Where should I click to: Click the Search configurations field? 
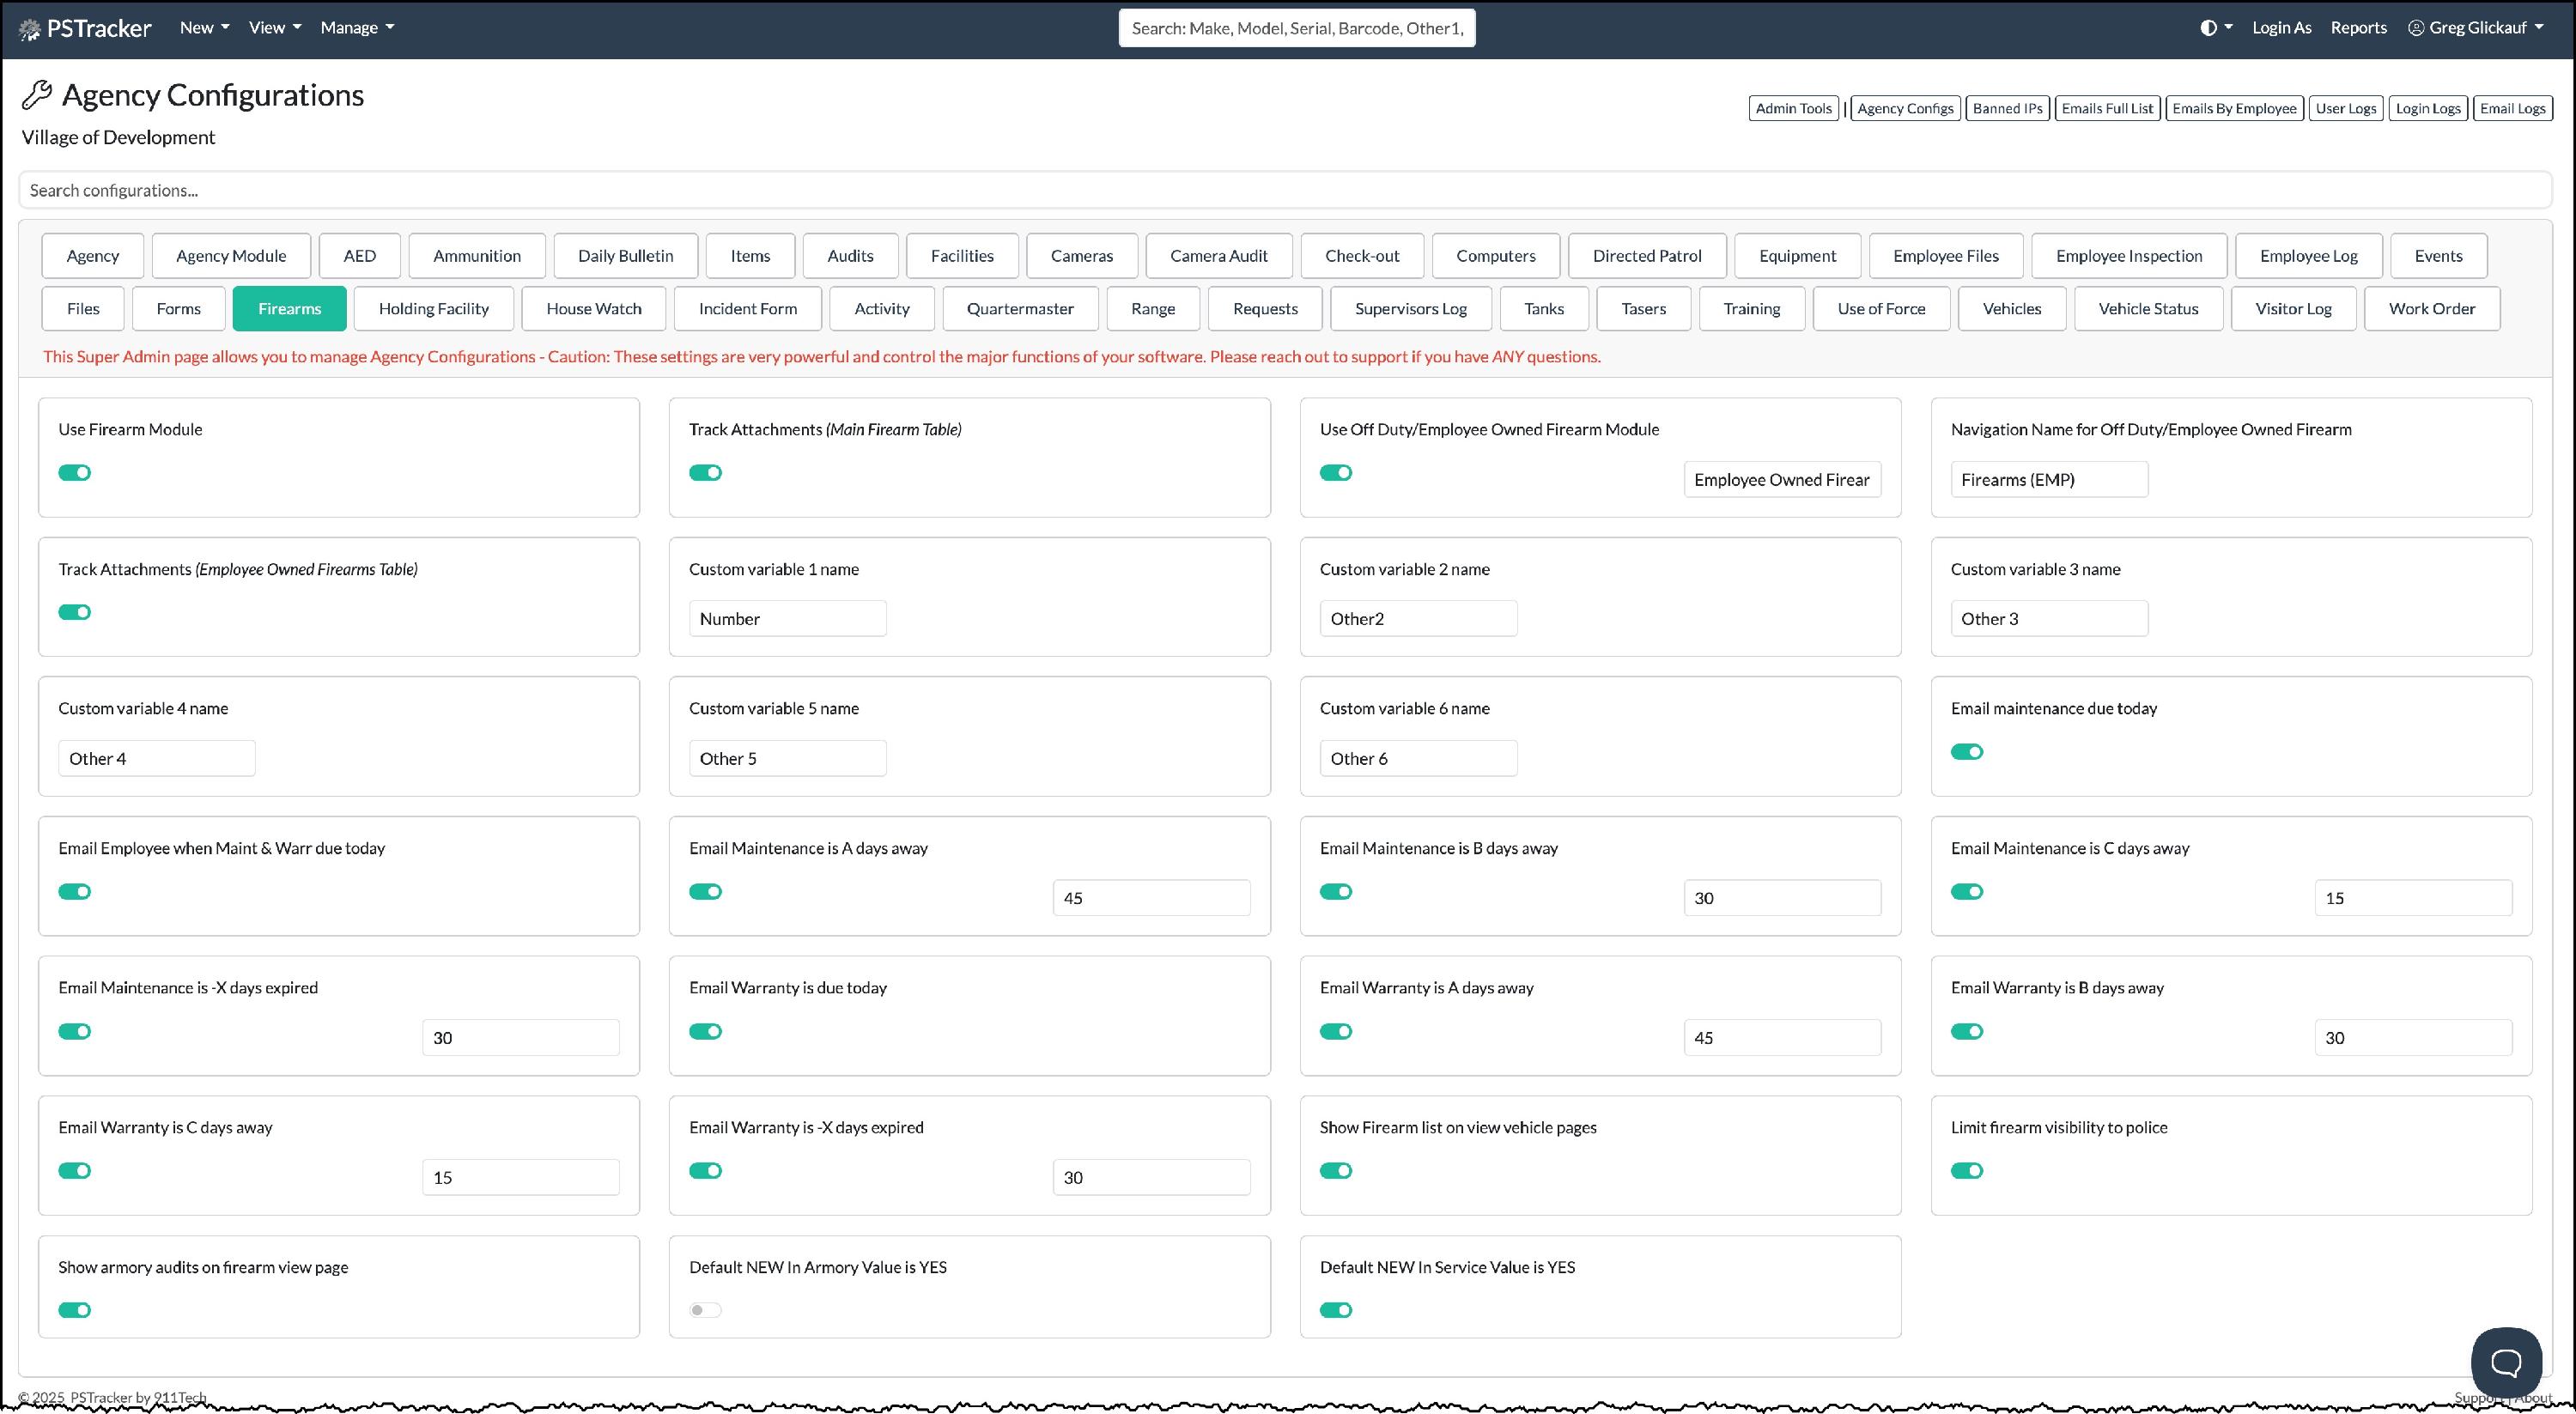1285,191
